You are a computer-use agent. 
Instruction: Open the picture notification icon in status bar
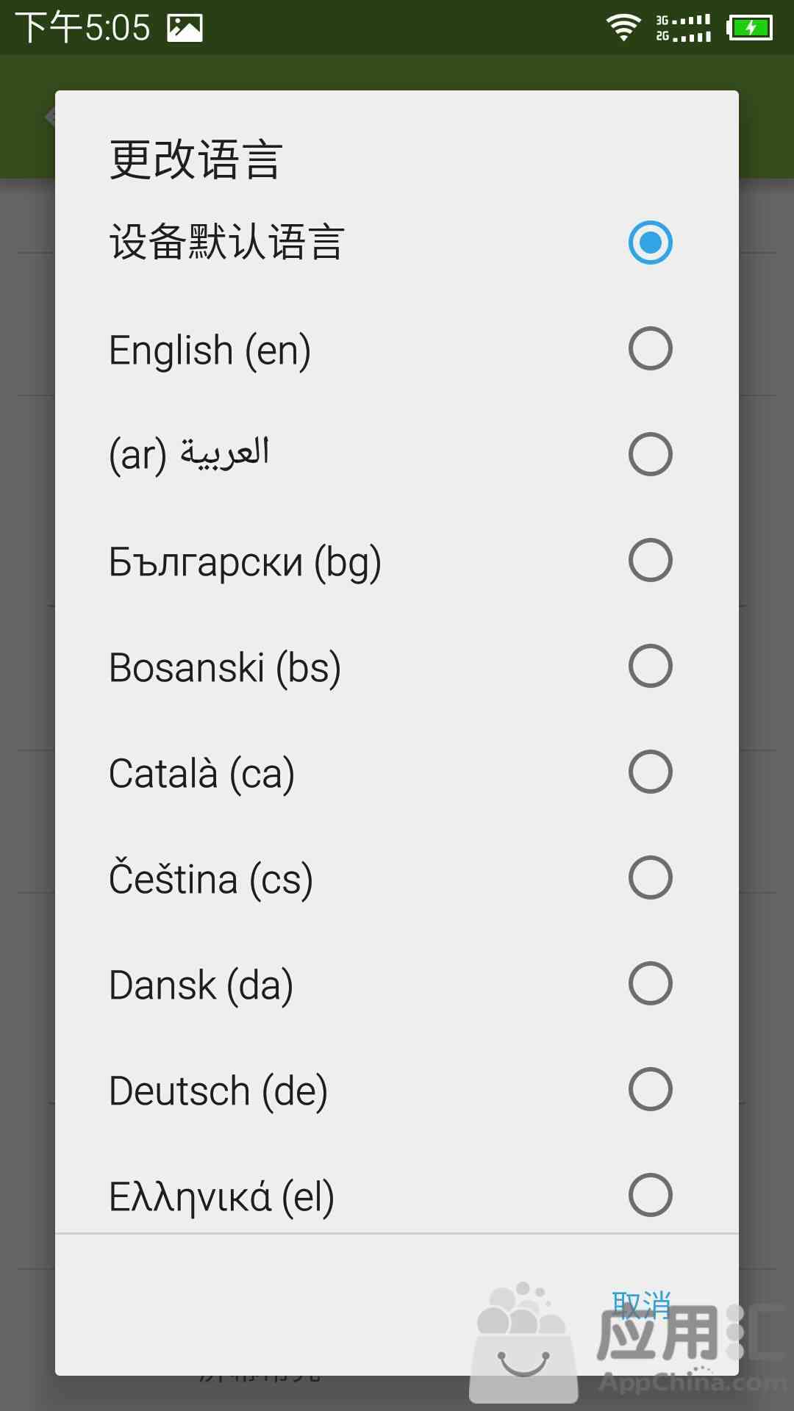(185, 28)
